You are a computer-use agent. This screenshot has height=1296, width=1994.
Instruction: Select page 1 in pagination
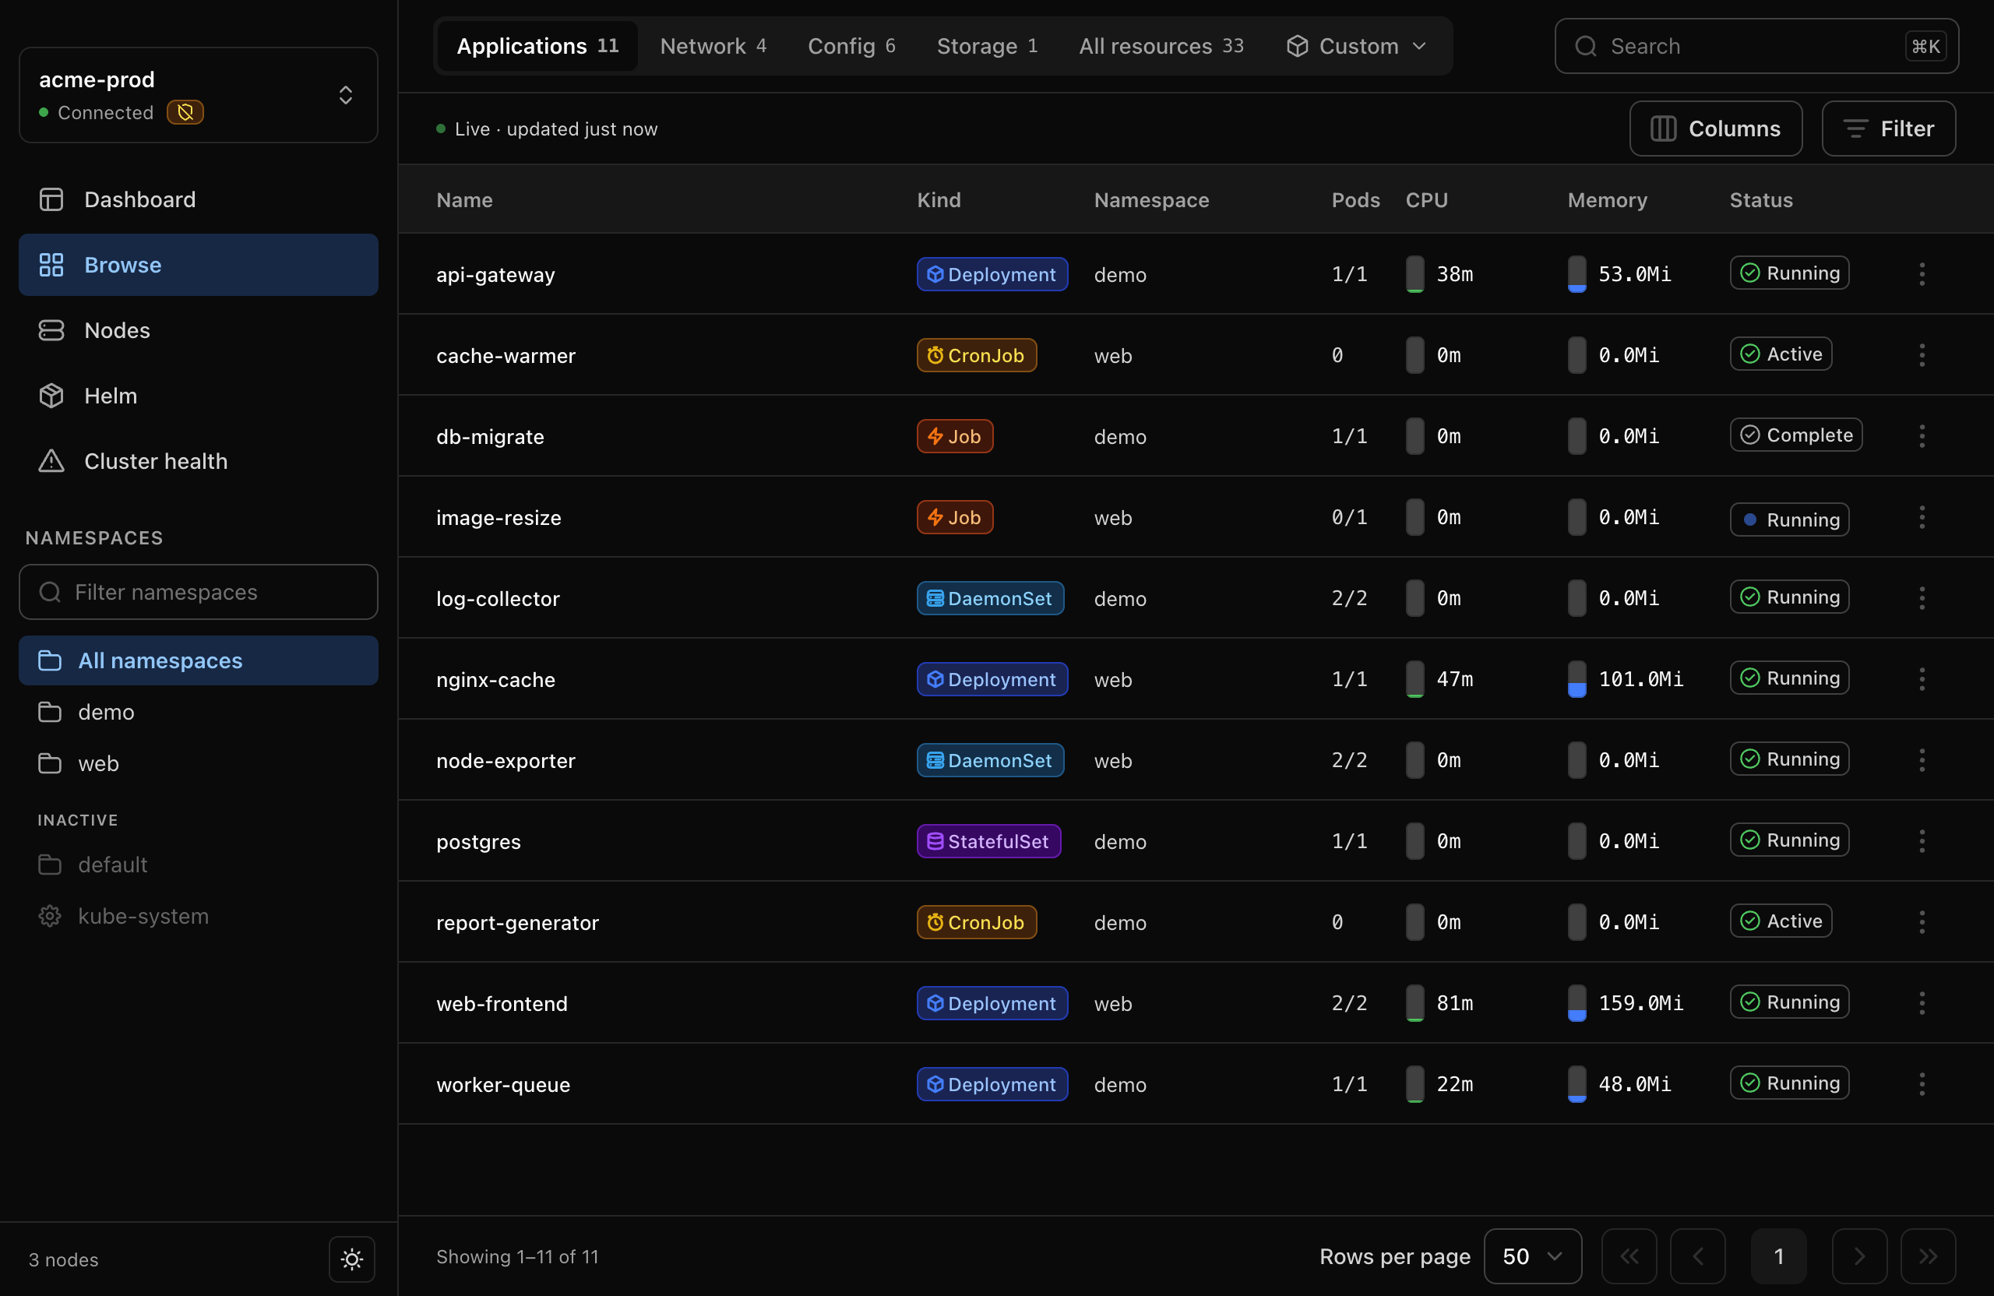(x=1779, y=1255)
